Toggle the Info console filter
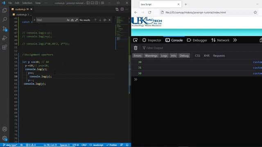The width and height of the screenshot is (262, 147). [x=173, y=56]
